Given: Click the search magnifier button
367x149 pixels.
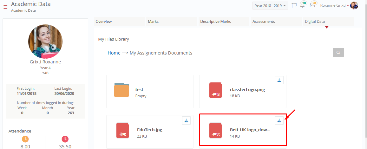Looking at the screenshot, I should (x=338, y=52).
